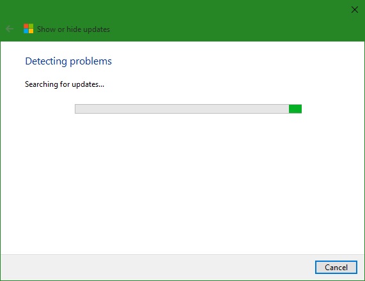Click the Microsoft logo icon
Viewport: 365px width, 281px height.
pos(28,29)
